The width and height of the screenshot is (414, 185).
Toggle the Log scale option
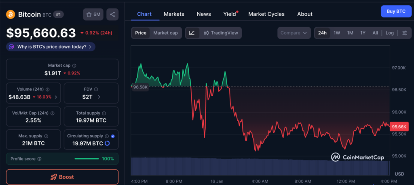pyautogui.click(x=389, y=33)
